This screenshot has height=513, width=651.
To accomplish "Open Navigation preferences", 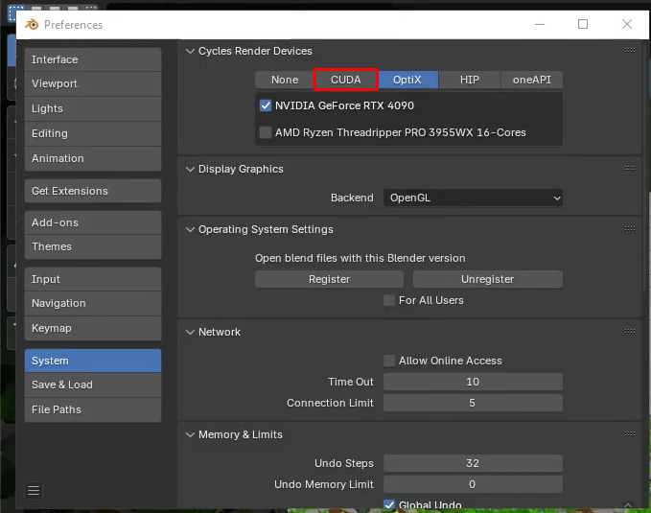I will 93,303.
